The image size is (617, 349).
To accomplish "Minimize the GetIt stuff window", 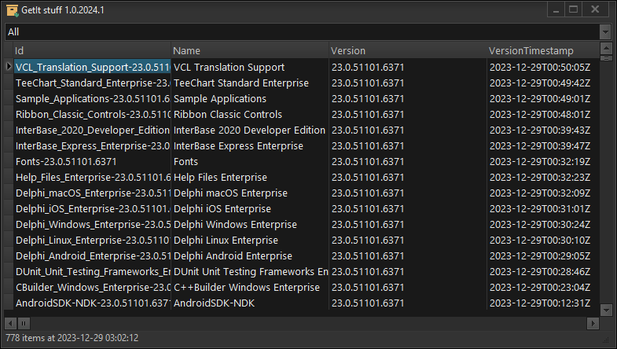I will tap(556, 10).
